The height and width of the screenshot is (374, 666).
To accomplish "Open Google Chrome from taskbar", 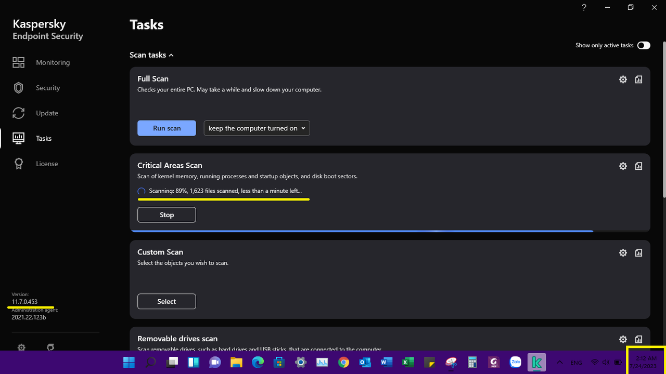I will (x=343, y=362).
